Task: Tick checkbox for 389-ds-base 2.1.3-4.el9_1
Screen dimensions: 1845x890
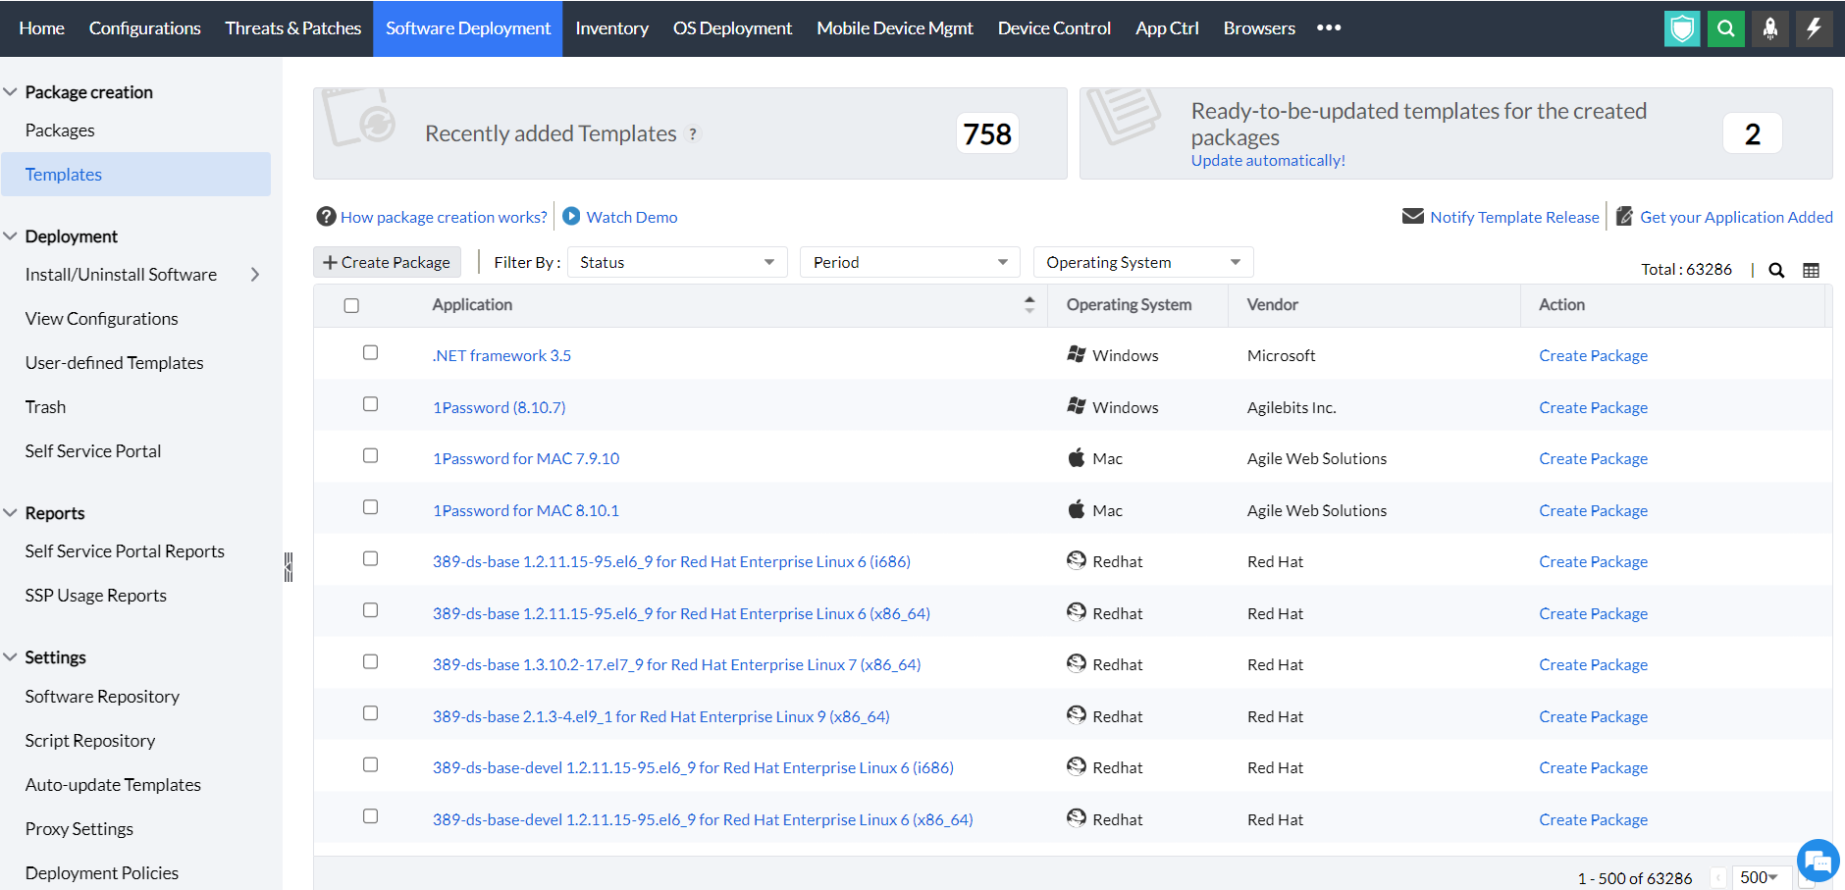Action: pos(370,713)
